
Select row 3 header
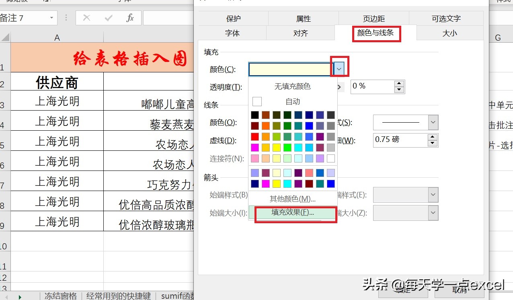(x=5, y=101)
